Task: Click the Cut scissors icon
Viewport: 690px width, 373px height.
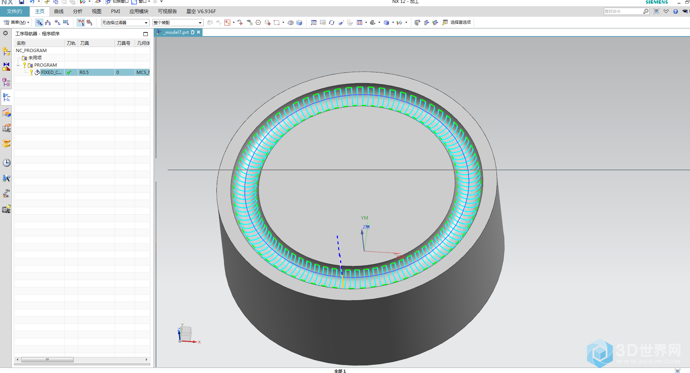Action: [47, 2]
